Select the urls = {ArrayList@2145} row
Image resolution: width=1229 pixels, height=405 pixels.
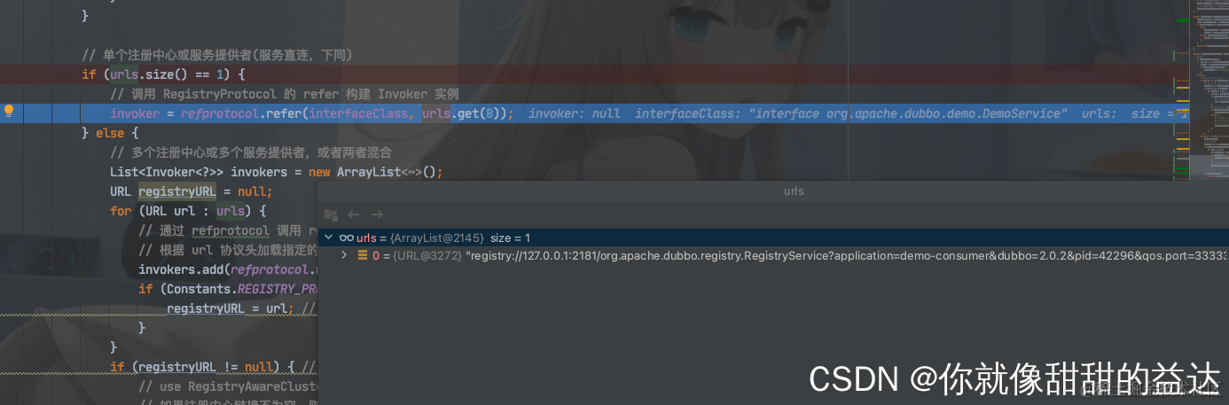(773, 238)
